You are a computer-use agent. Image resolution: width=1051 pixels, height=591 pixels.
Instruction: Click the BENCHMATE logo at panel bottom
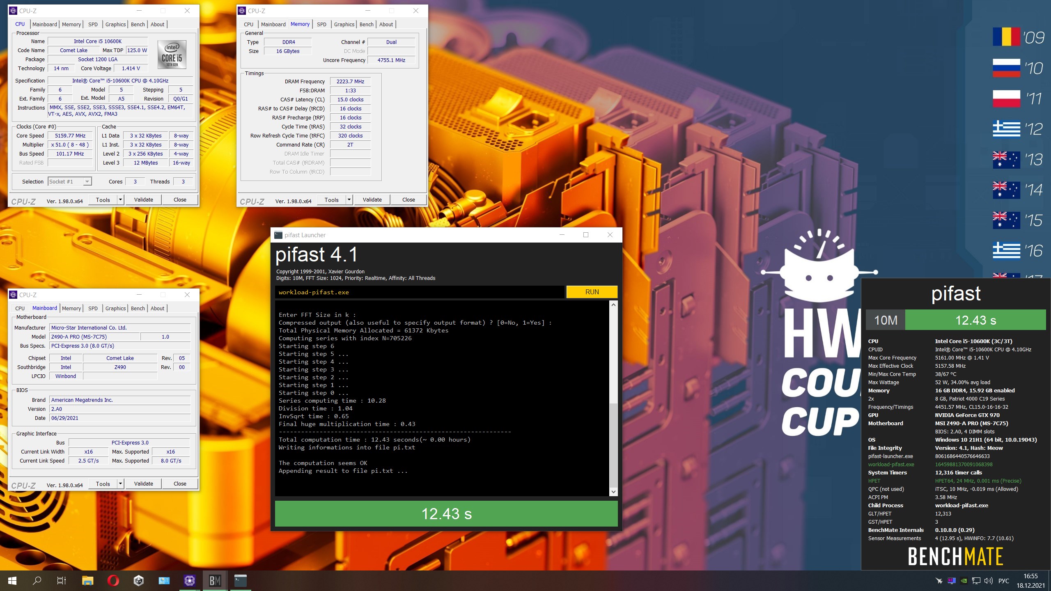pos(955,557)
